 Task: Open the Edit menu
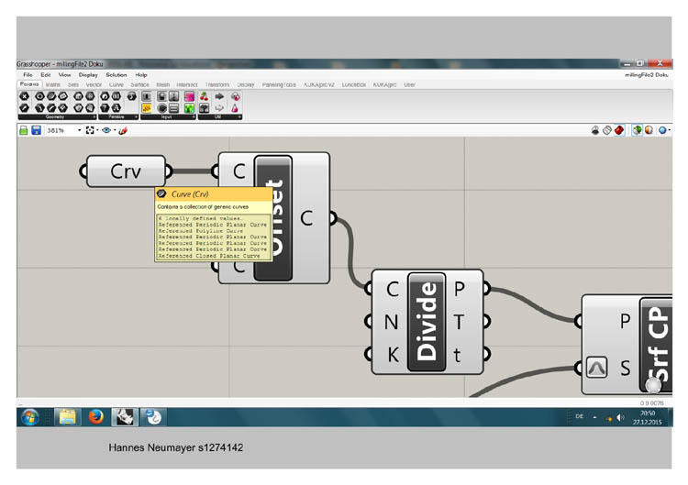point(46,75)
